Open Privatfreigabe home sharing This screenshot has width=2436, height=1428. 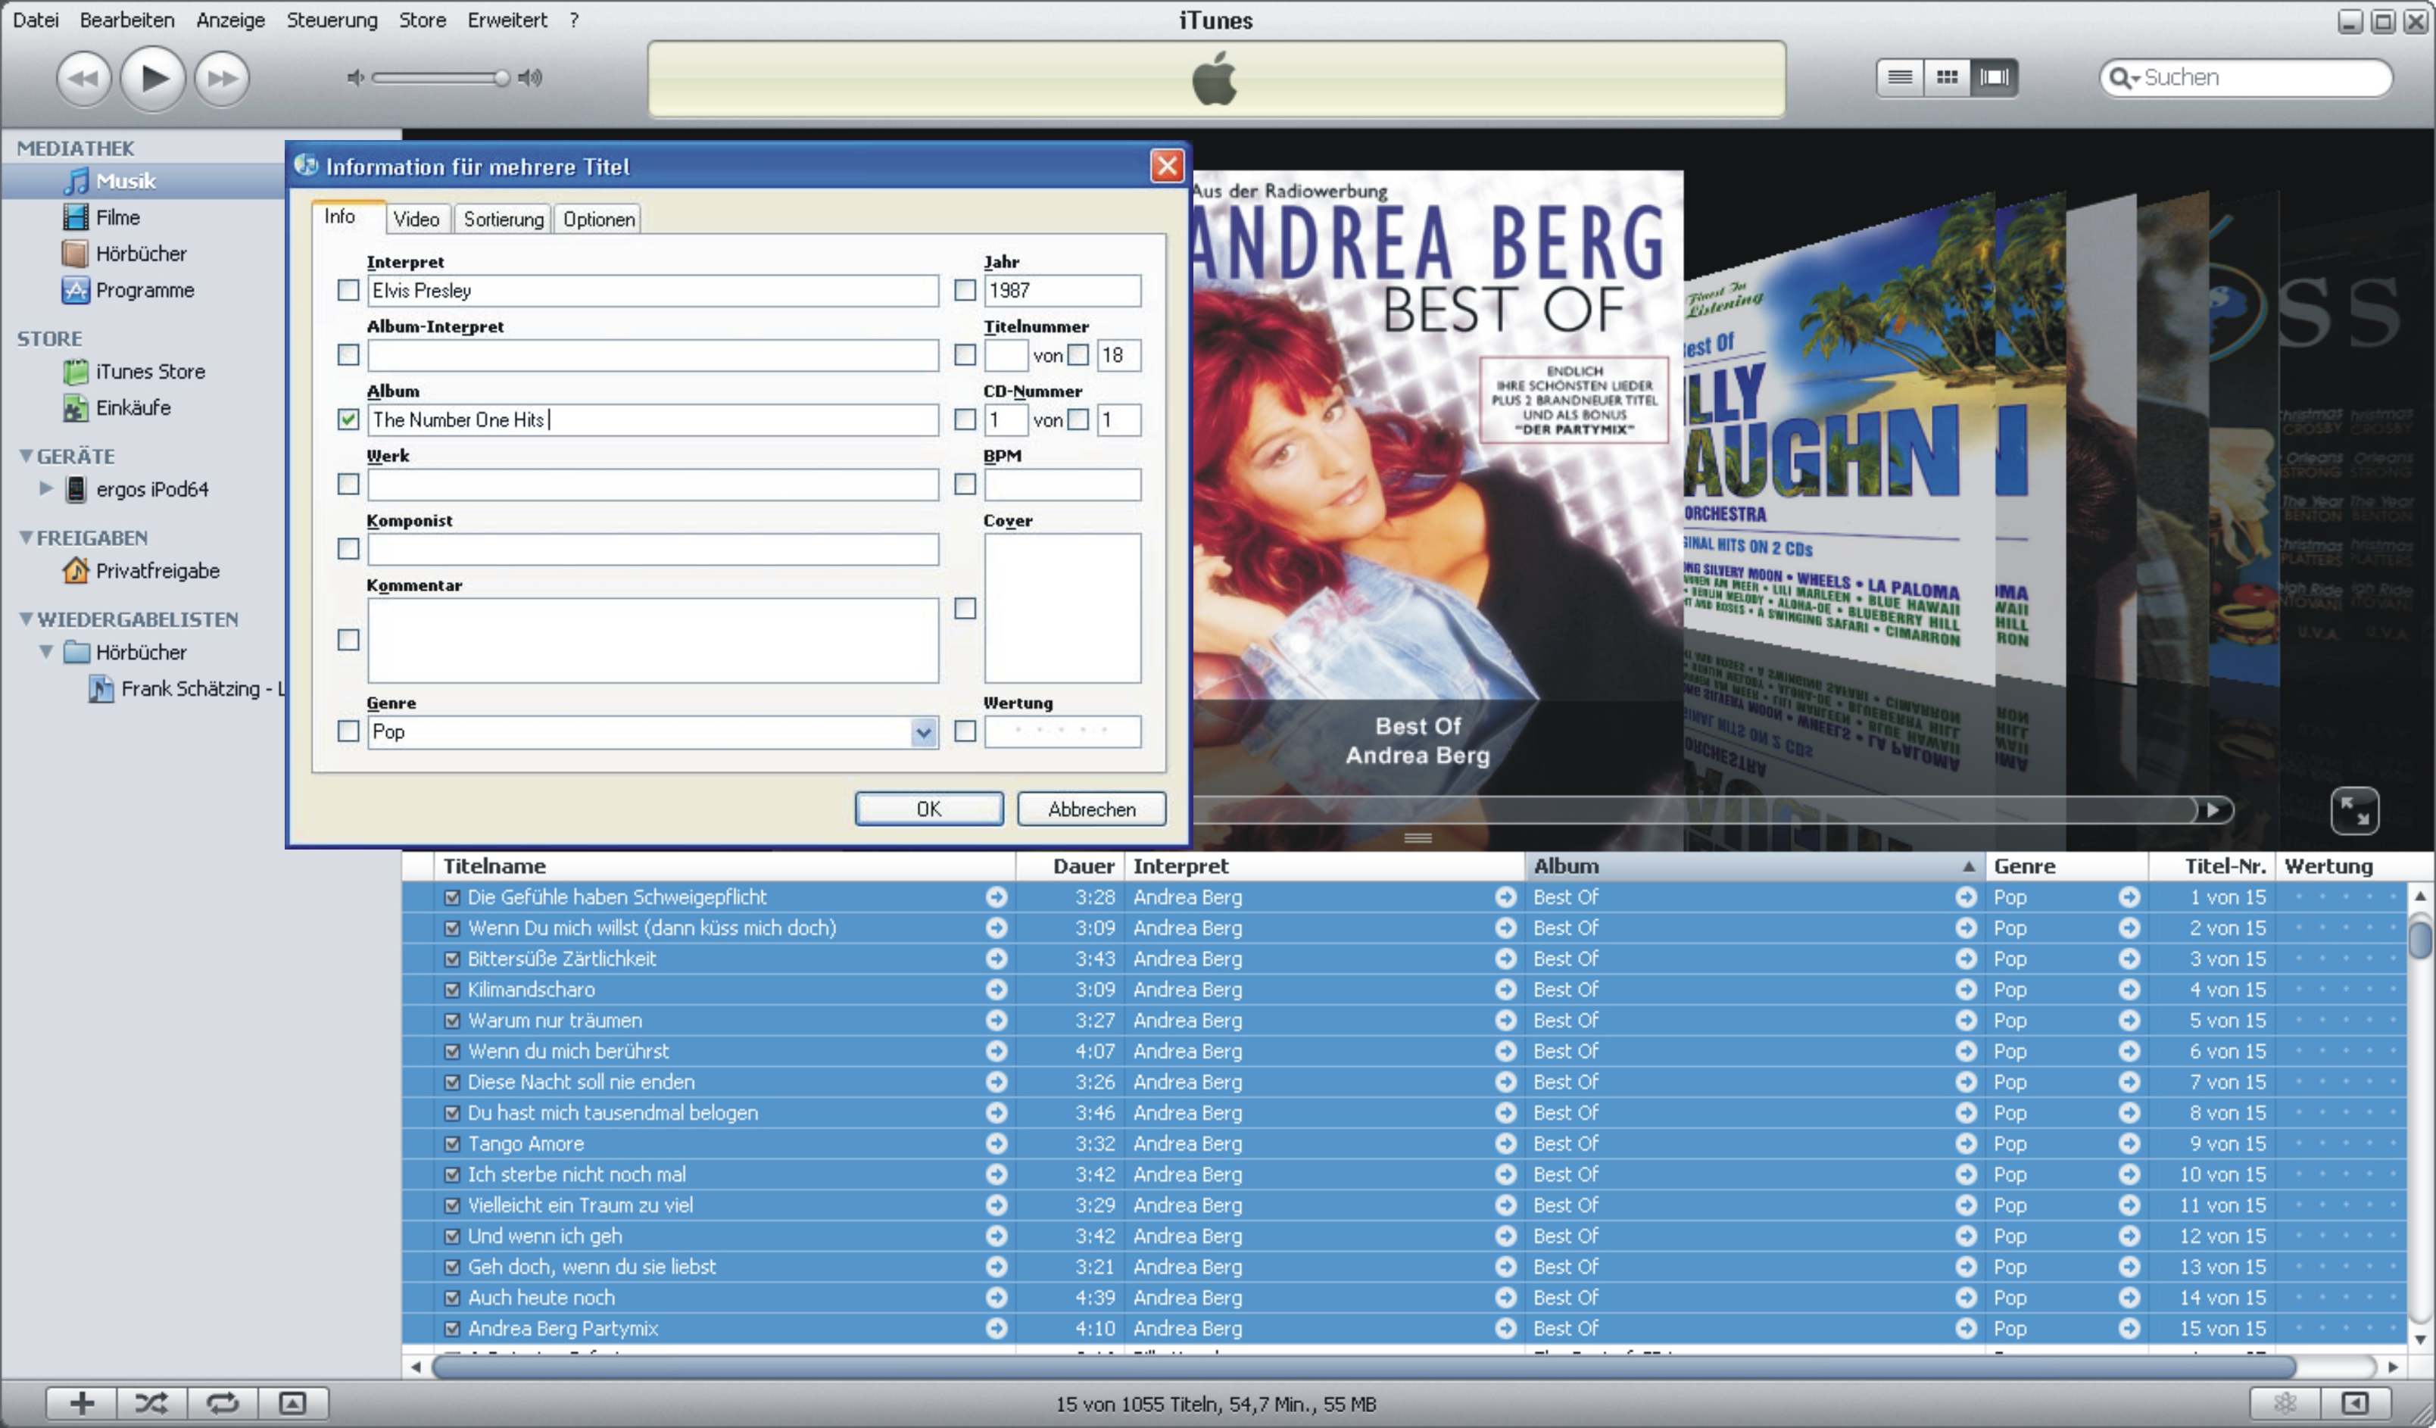pyautogui.click(x=157, y=570)
